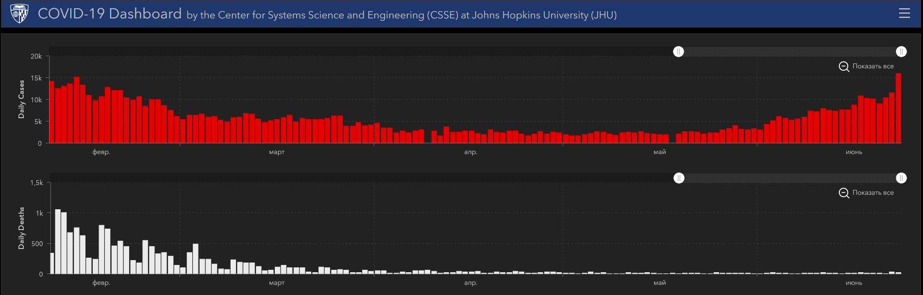Click the Johns Hopkins shield logo
The width and height of the screenshot is (923, 295).
click(x=19, y=14)
